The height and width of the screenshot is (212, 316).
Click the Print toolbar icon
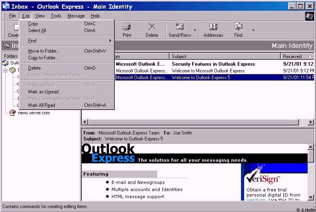point(127,30)
